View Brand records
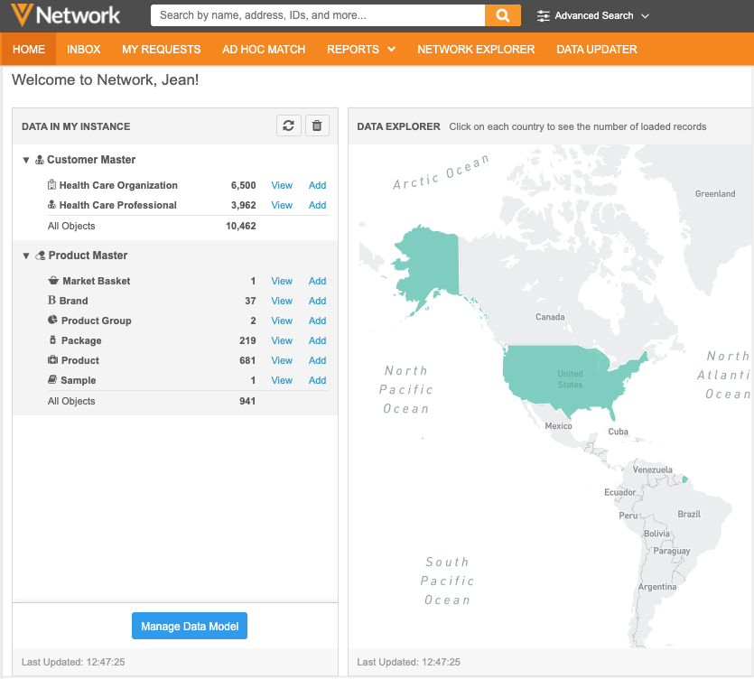 point(282,301)
